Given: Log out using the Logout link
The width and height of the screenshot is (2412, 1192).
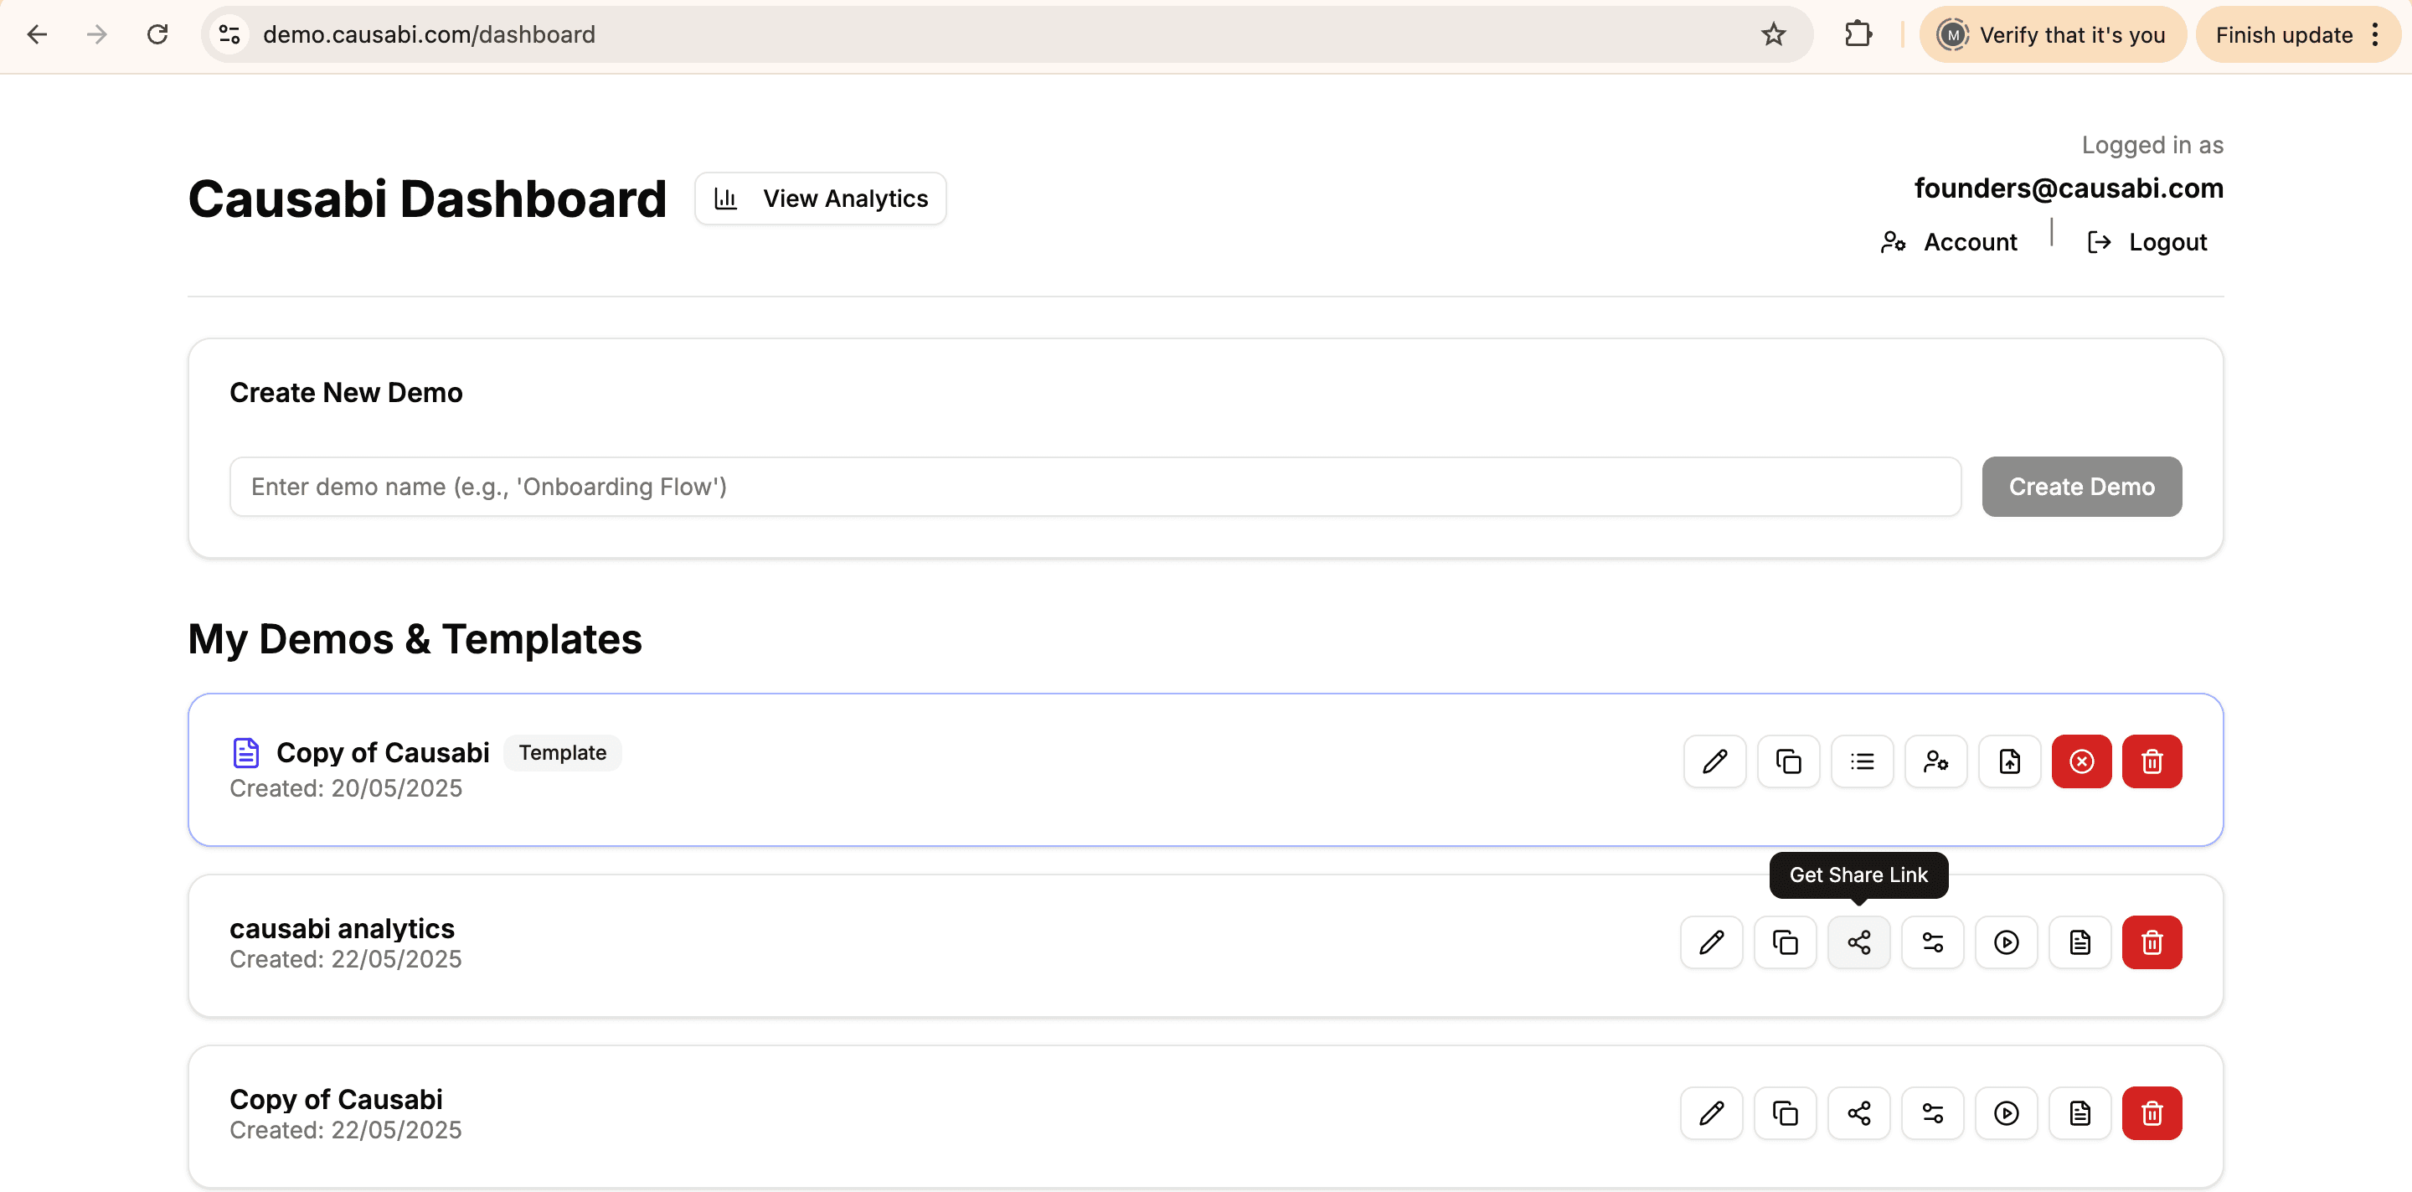Looking at the screenshot, I should (2147, 243).
